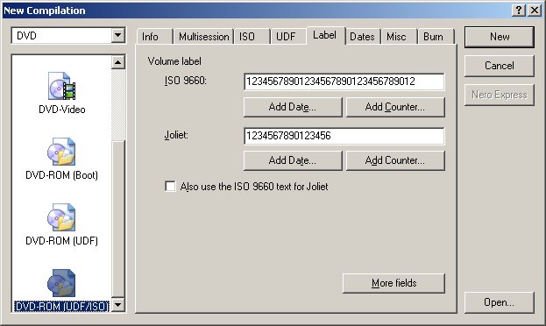Open the Misc tab
The image size is (546, 326).
tap(396, 37)
